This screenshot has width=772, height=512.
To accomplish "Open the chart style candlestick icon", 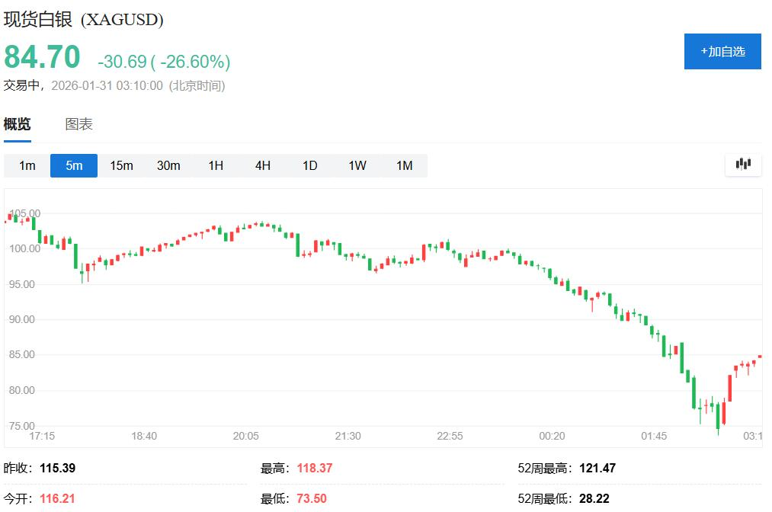I will point(742,165).
